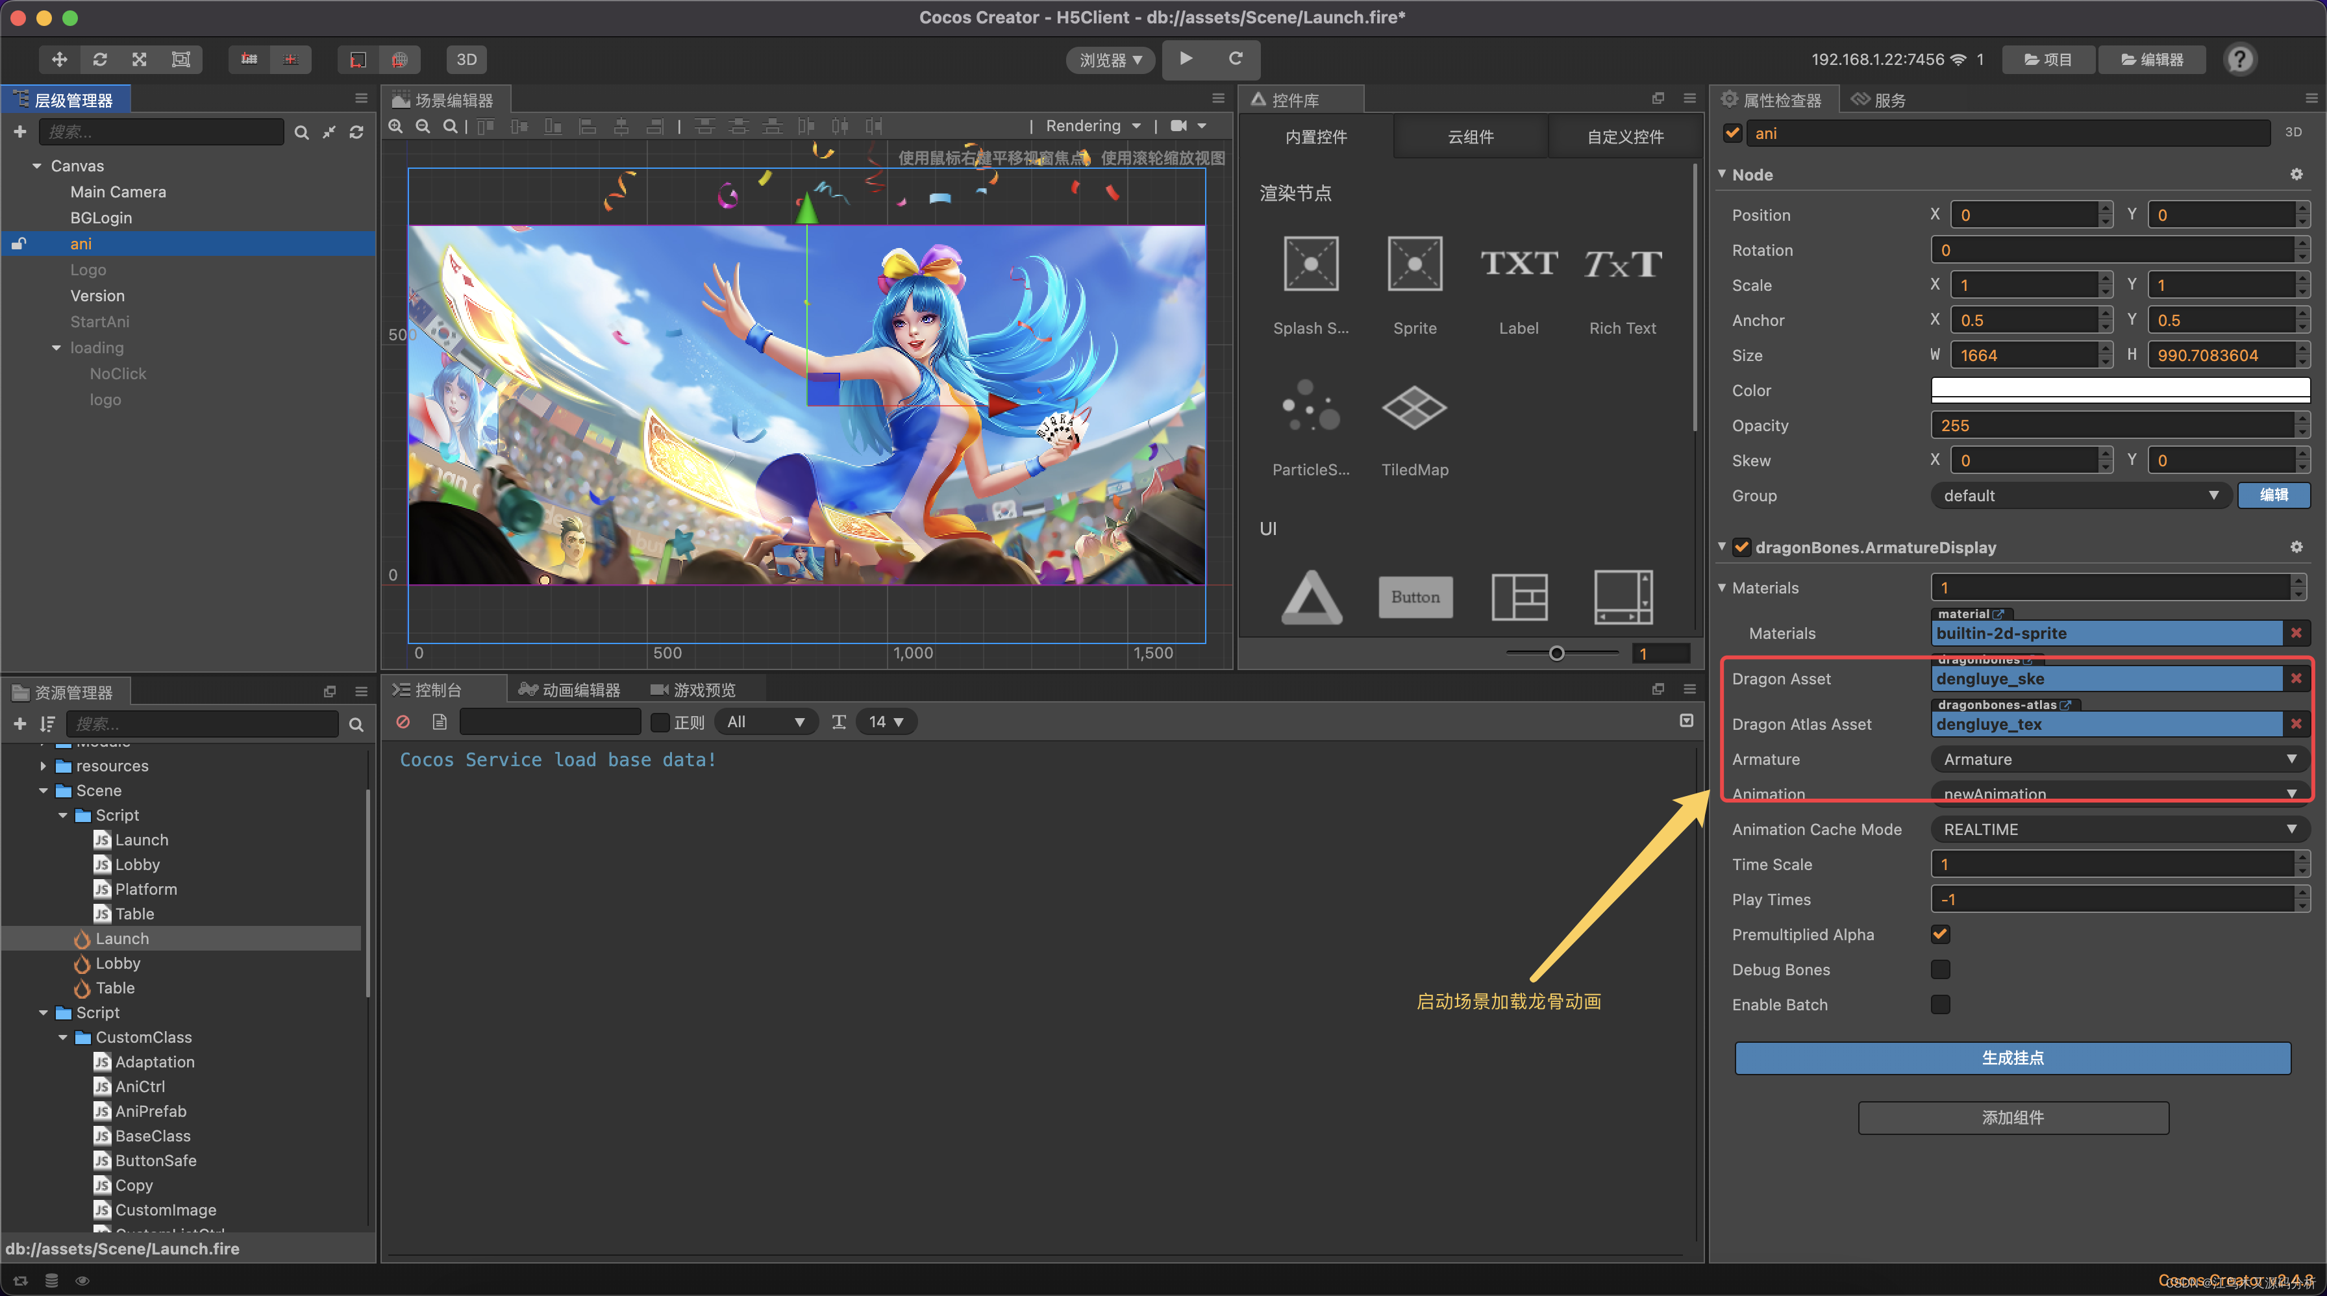Open the help question mark icon
Viewport: 2327px width, 1296px height.
[2239, 60]
